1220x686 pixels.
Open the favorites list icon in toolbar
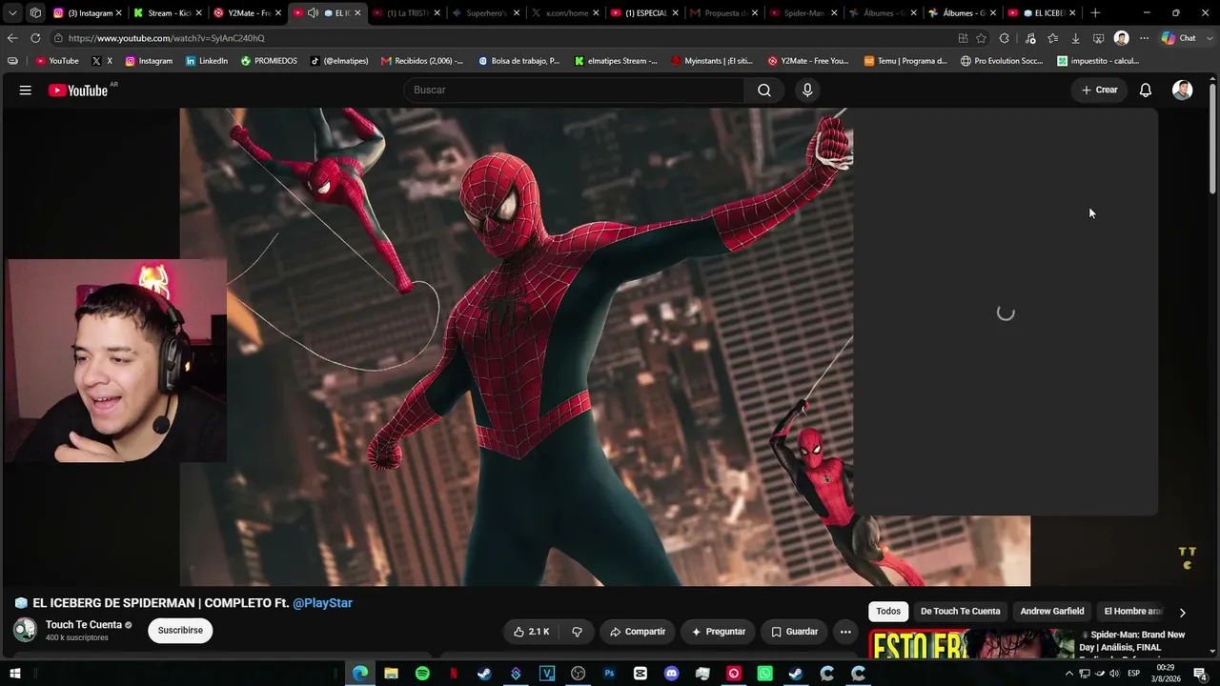tap(1052, 38)
